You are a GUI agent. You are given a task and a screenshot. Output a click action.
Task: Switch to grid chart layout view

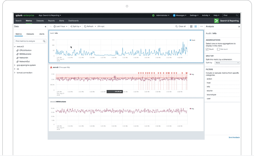(x=191, y=27)
